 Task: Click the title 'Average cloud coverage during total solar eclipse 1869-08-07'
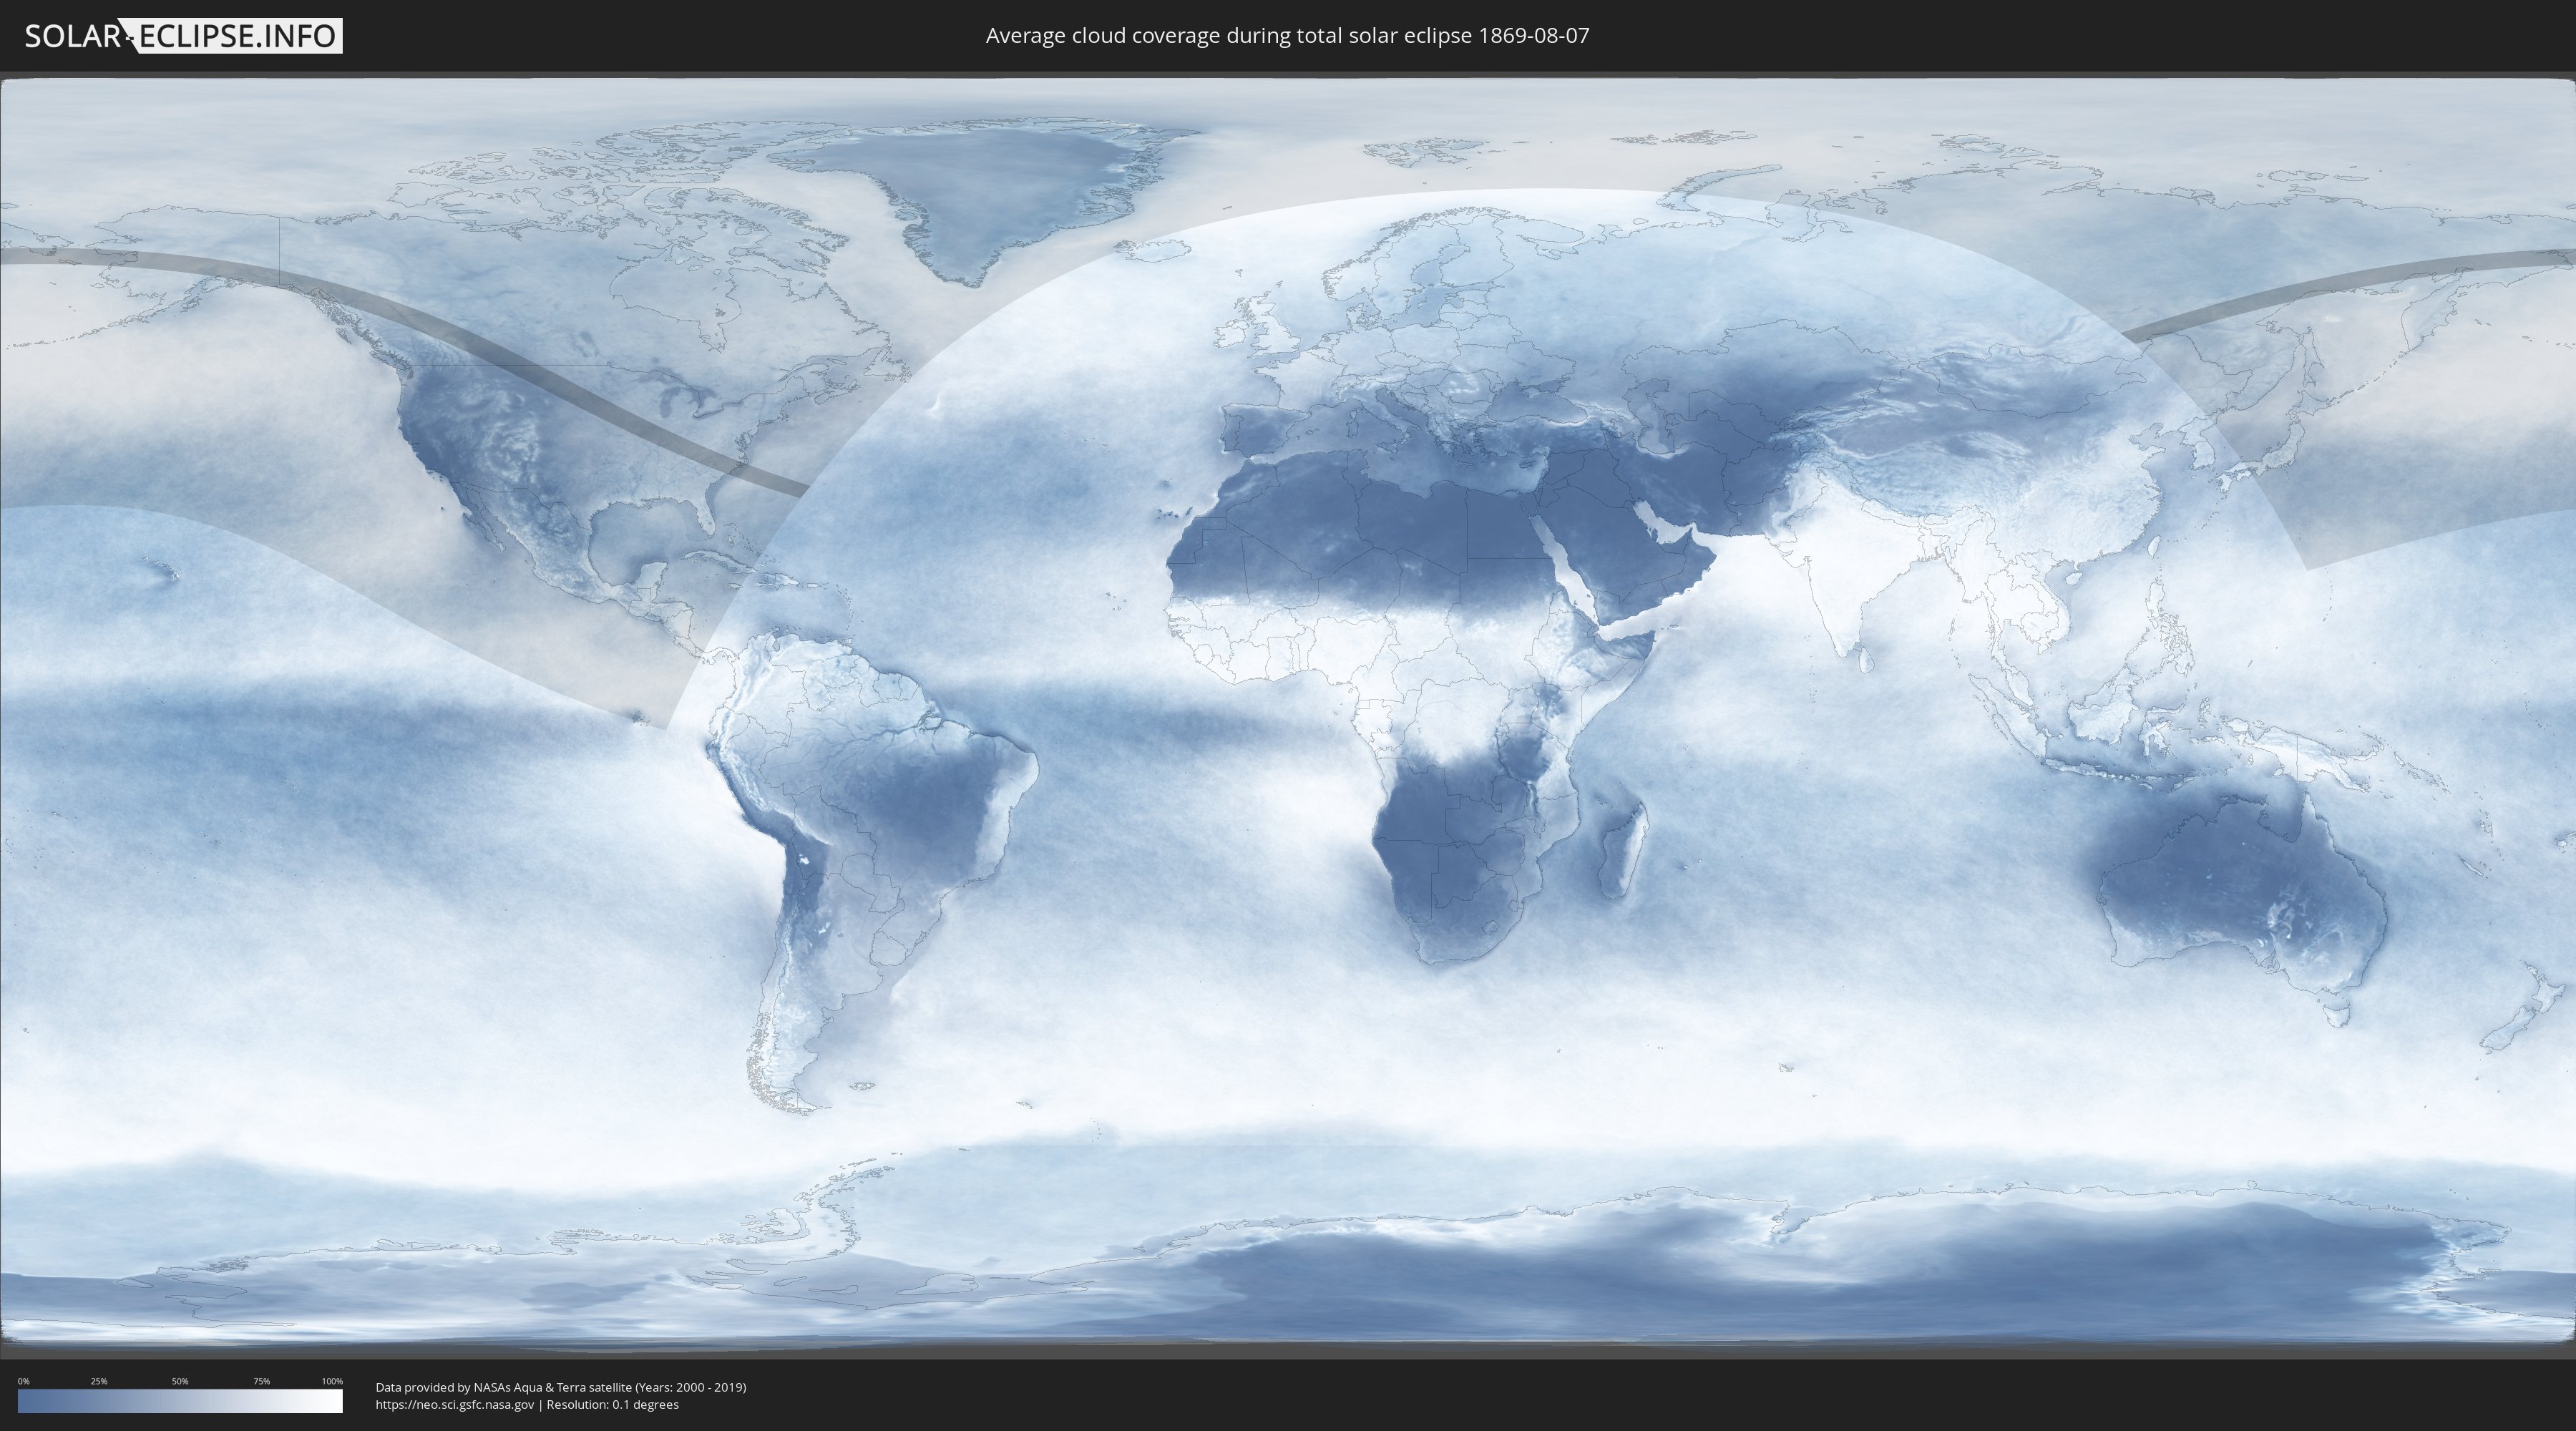[x=1287, y=36]
